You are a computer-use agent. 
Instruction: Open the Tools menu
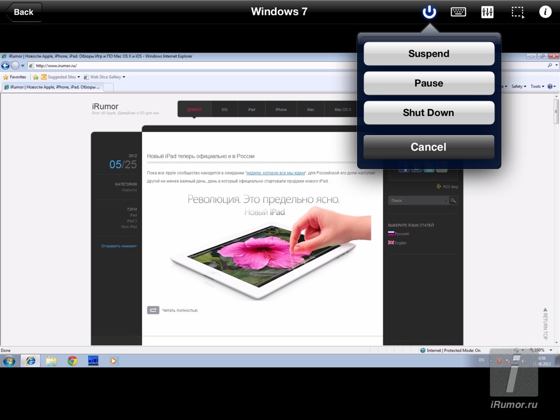pos(537,86)
